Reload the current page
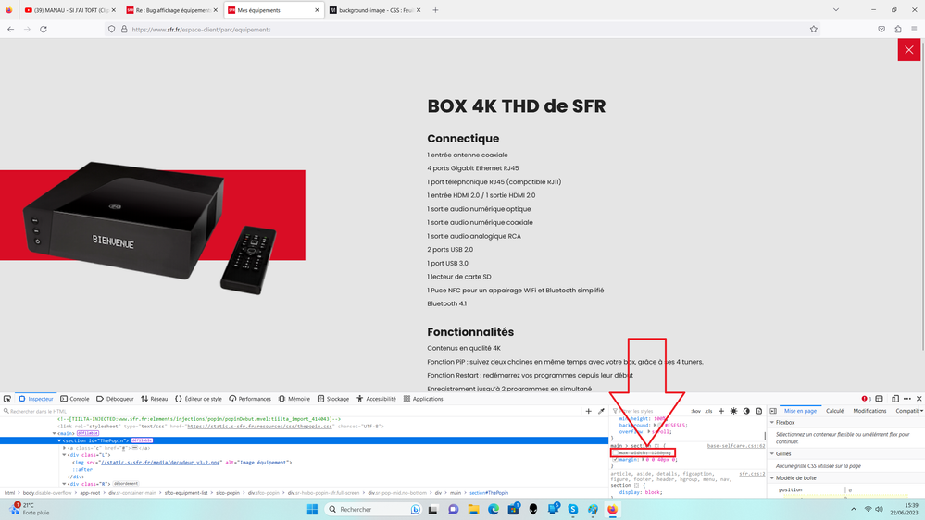This screenshot has width=925, height=520. (x=44, y=29)
